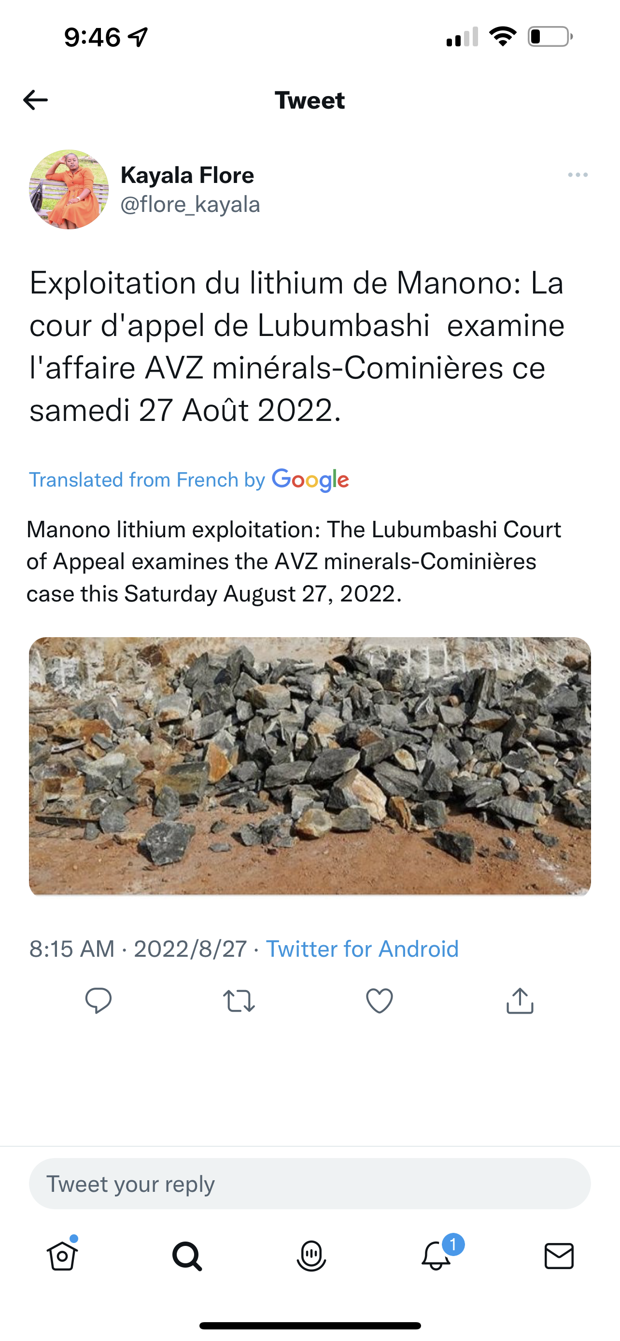This screenshot has height=1341, width=620.
Task: Tap the battery status icon
Action: pos(550,37)
